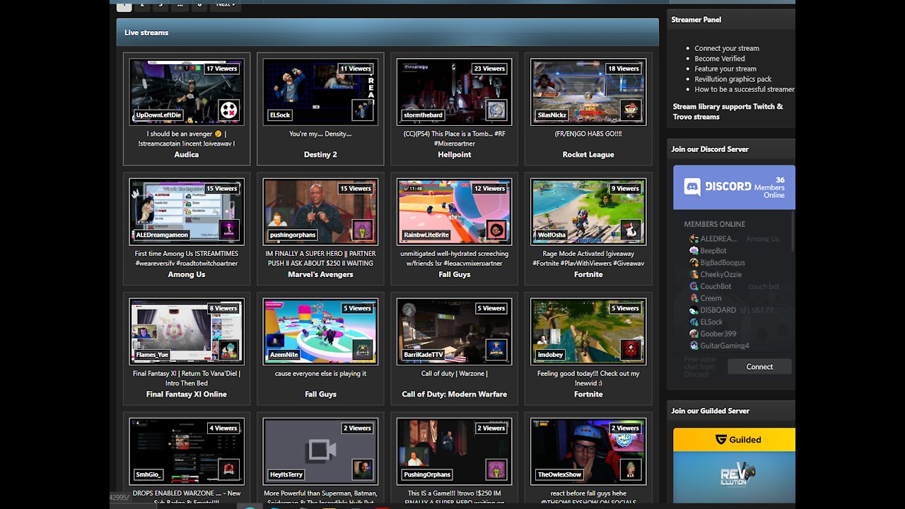The width and height of the screenshot is (905, 509).
Task: Open the TheOwlexShow webcam thumbnail
Action: [x=588, y=451]
